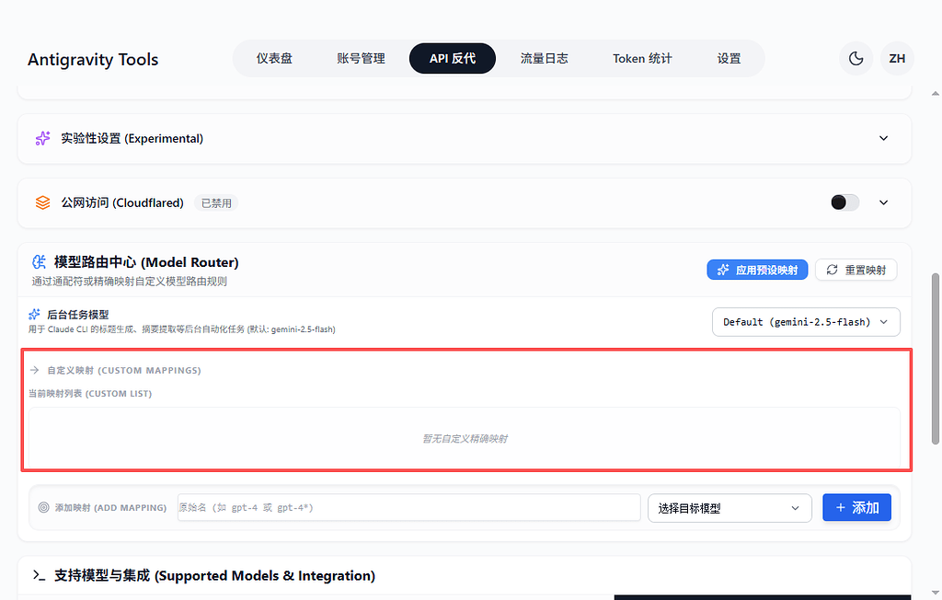This screenshot has height=600, width=942.
Task: Open the 设置 tab
Action: (x=729, y=58)
